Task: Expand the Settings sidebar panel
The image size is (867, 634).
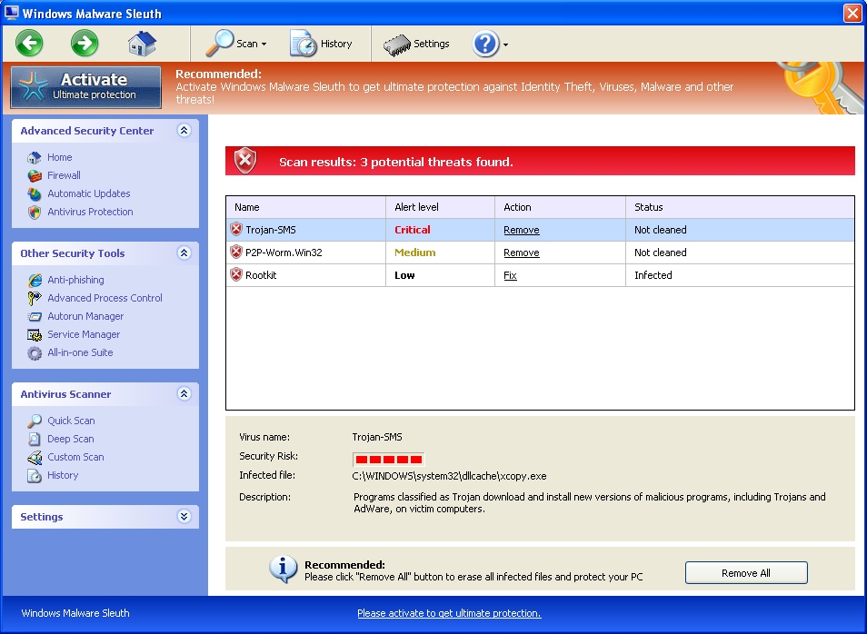Action: pos(184,516)
